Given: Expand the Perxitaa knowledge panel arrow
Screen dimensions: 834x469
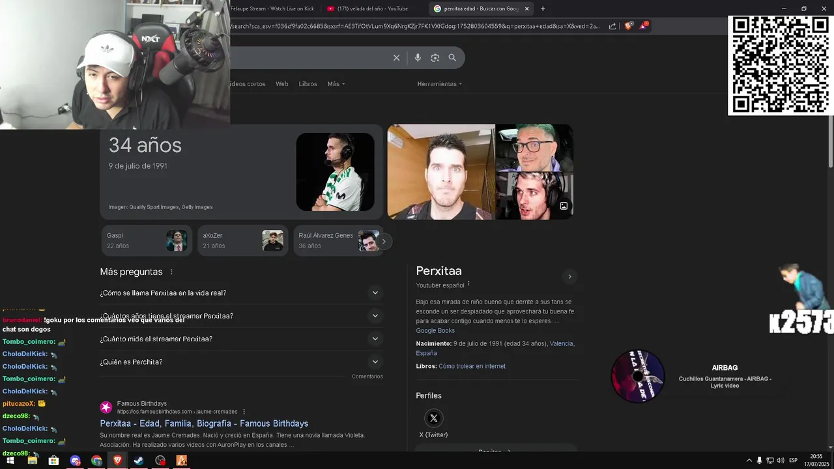Looking at the screenshot, I should pyautogui.click(x=569, y=277).
